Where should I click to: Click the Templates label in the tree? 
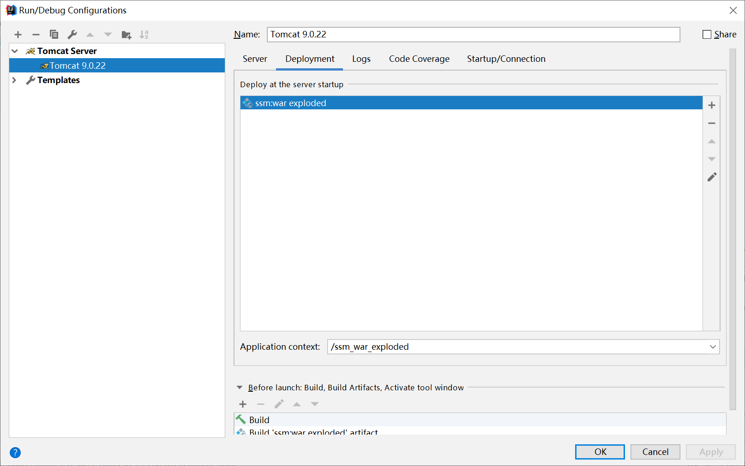(59, 80)
